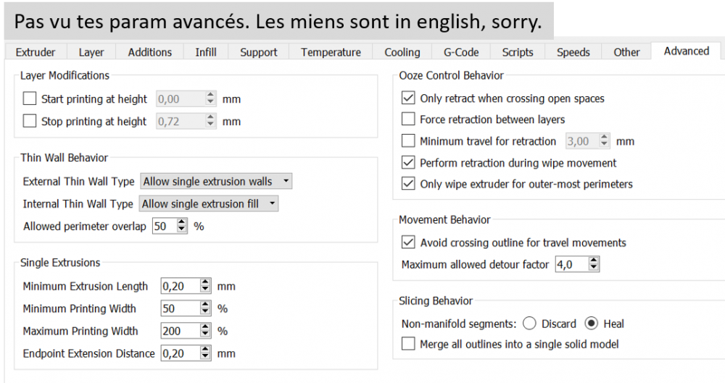Go to the Speeds tab

[573, 52]
